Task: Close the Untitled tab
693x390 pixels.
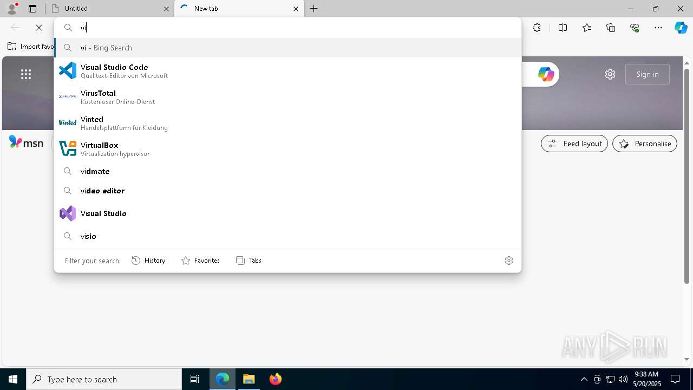Action: coord(166,9)
